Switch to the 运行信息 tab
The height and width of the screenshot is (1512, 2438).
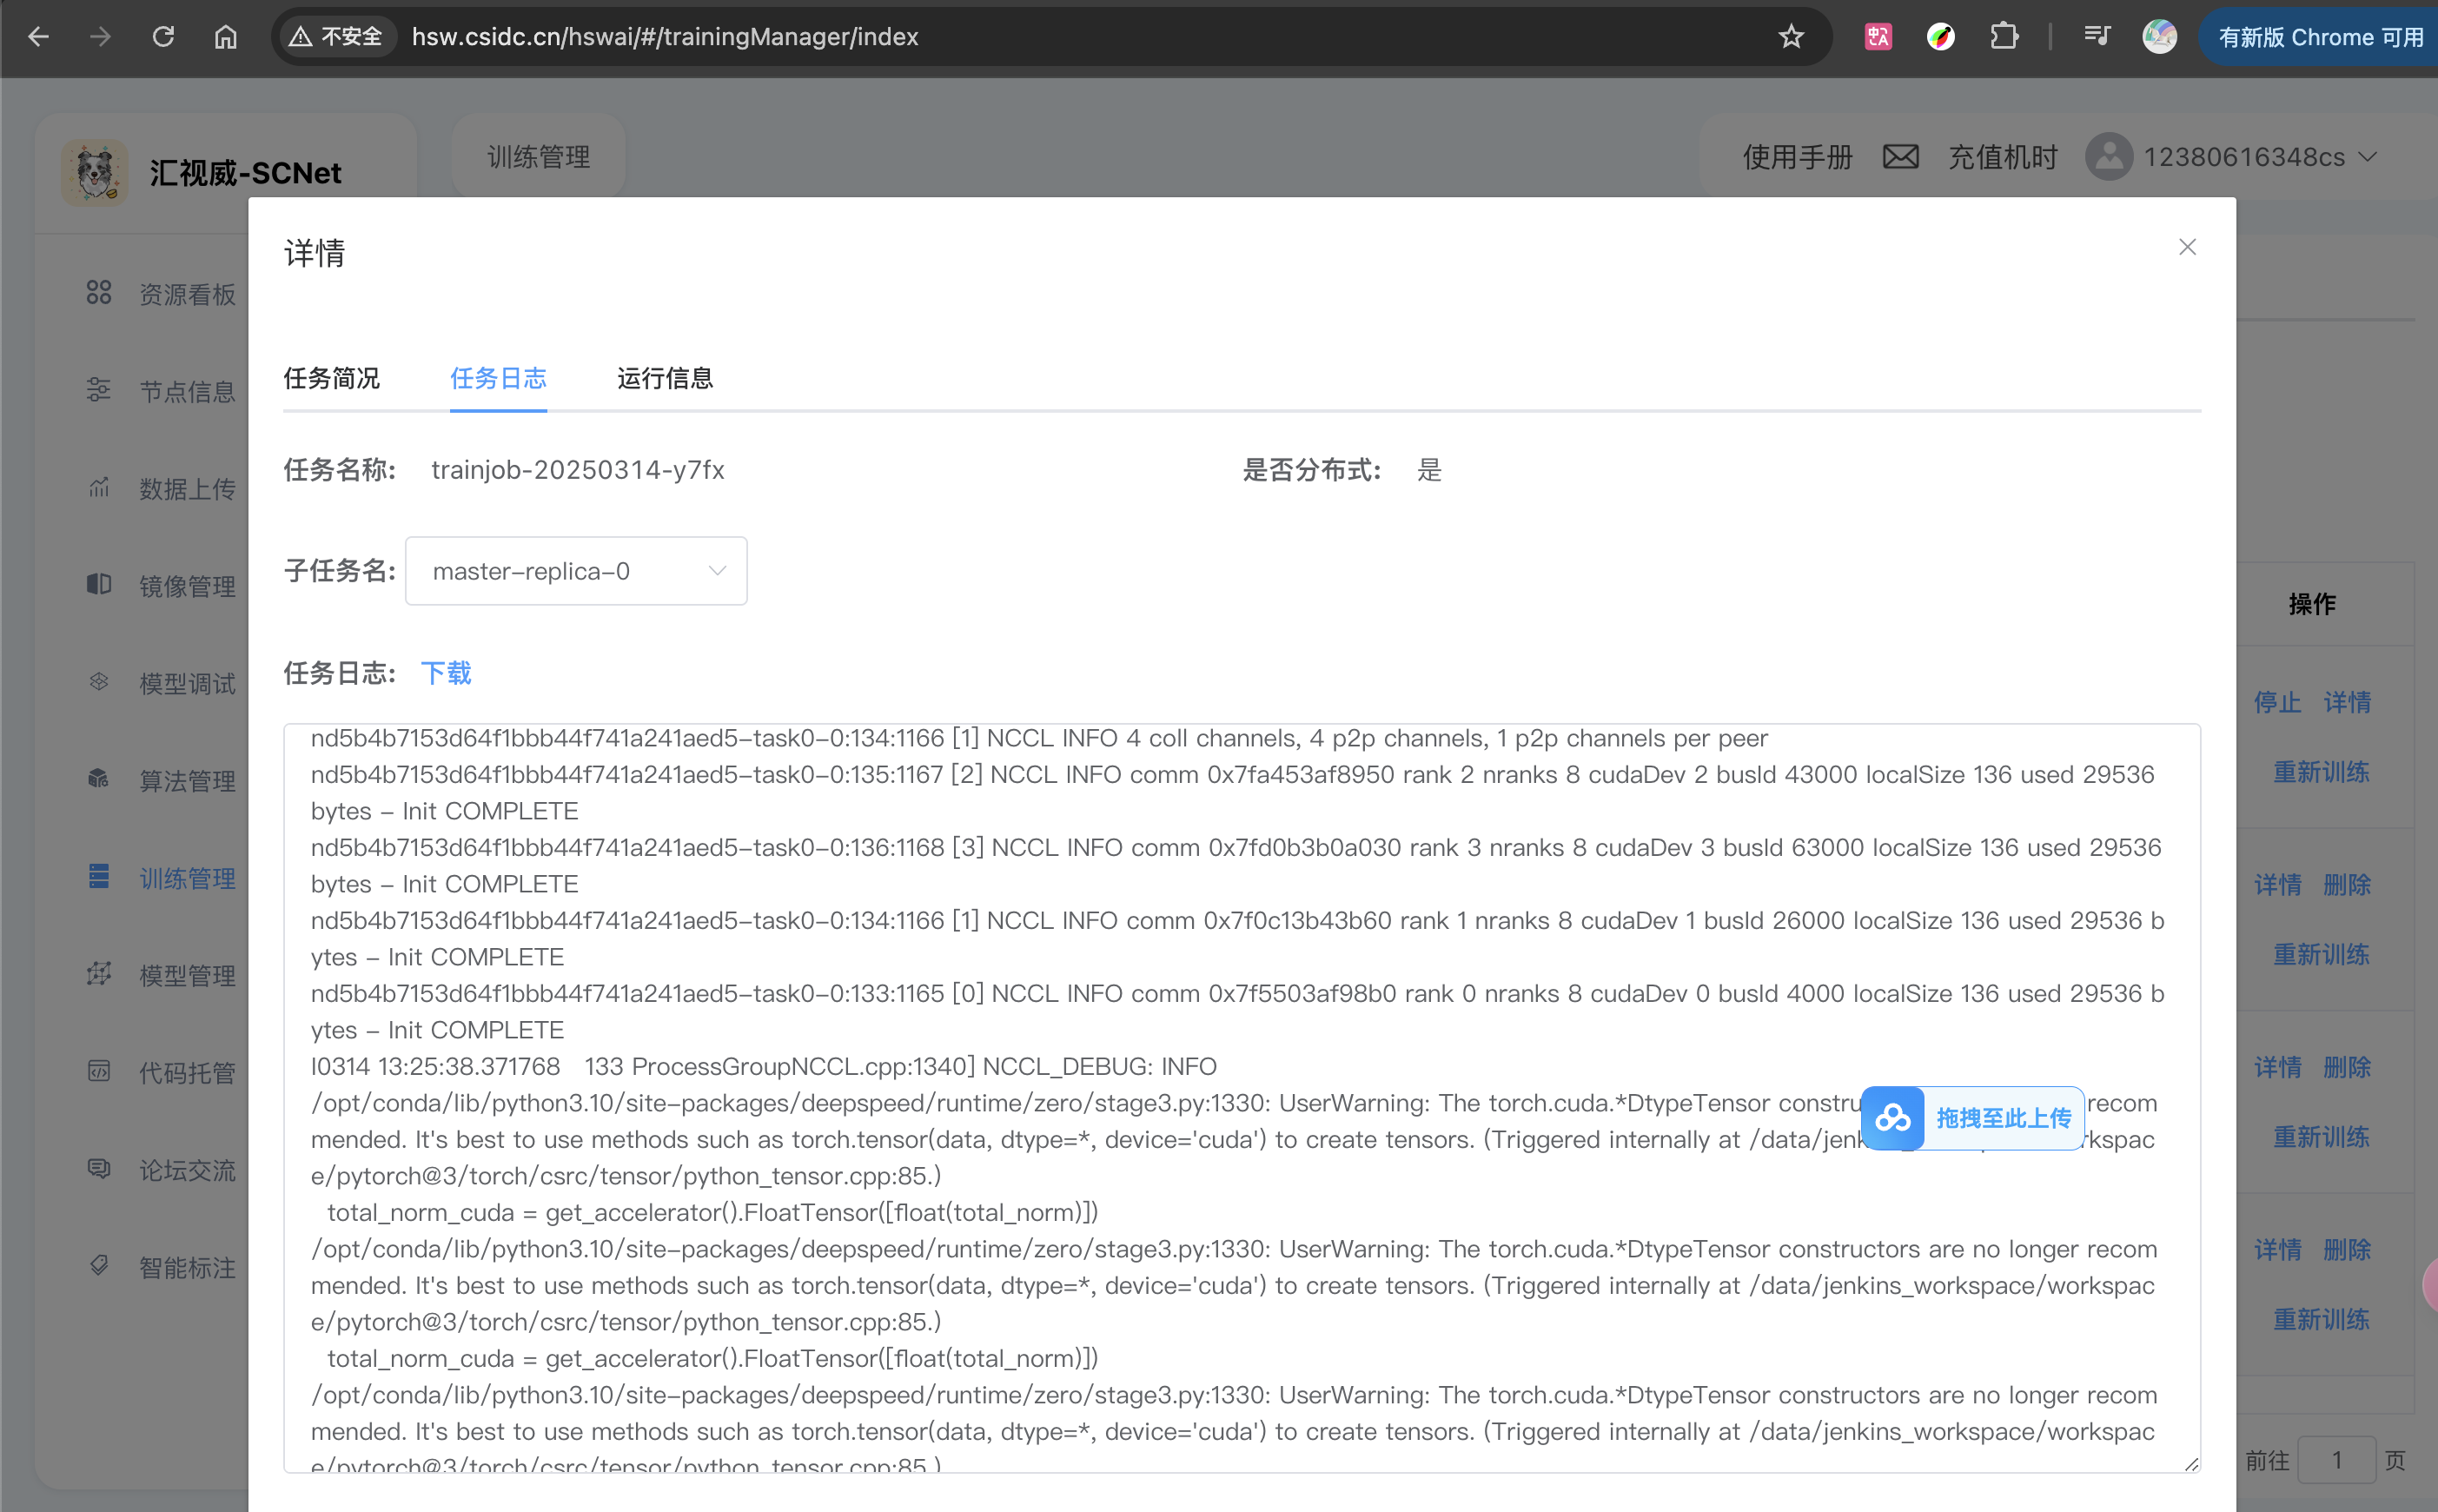pyautogui.click(x=665, y=378)
